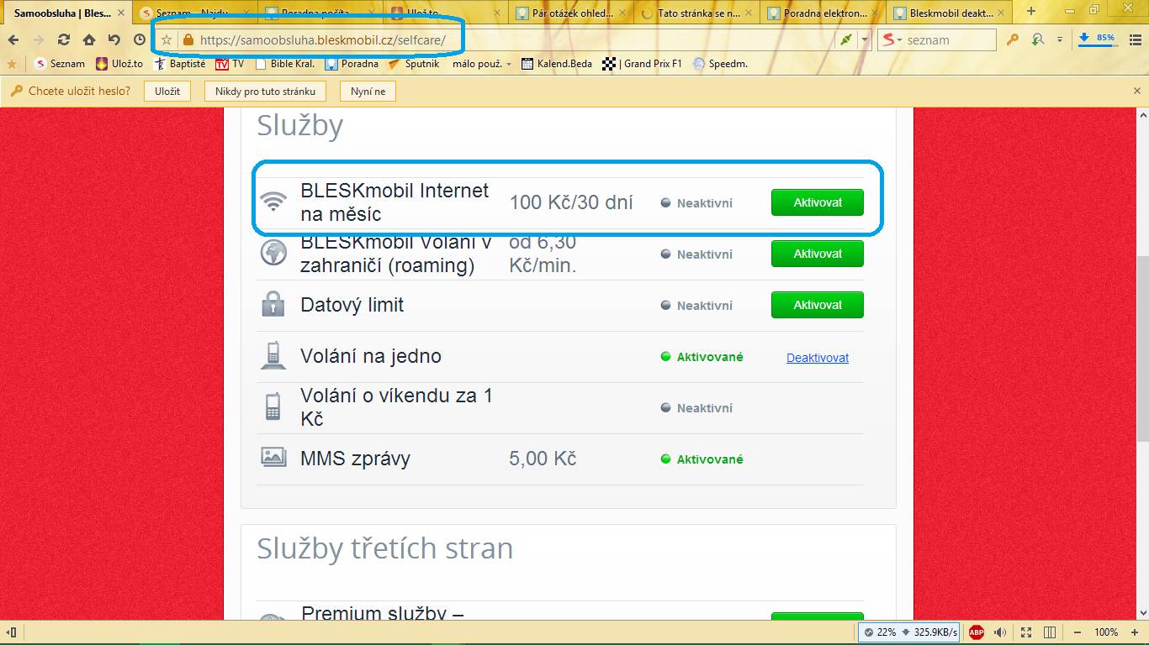
Task: Zoom in with the plus button
Action: coord(1133,632)
